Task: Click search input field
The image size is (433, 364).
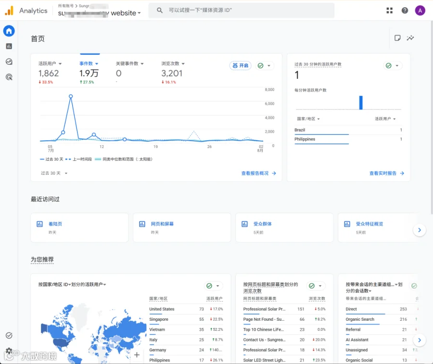Action: [242, 11]
